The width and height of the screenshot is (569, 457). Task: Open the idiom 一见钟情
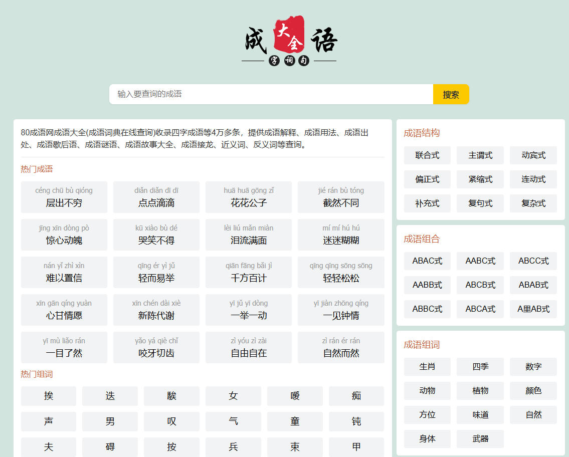(341, 310)
